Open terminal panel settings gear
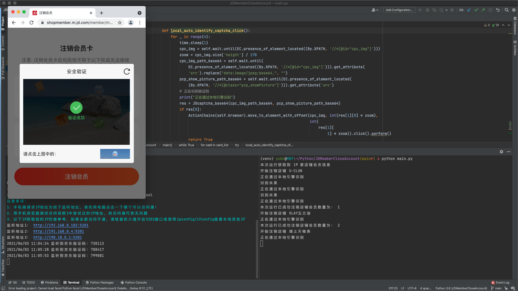Screen dimensions: 518x291 501,152
